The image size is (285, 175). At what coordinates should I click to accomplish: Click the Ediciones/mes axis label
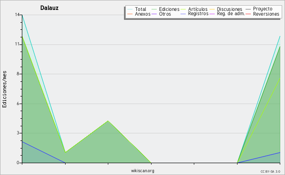(4, 89)
